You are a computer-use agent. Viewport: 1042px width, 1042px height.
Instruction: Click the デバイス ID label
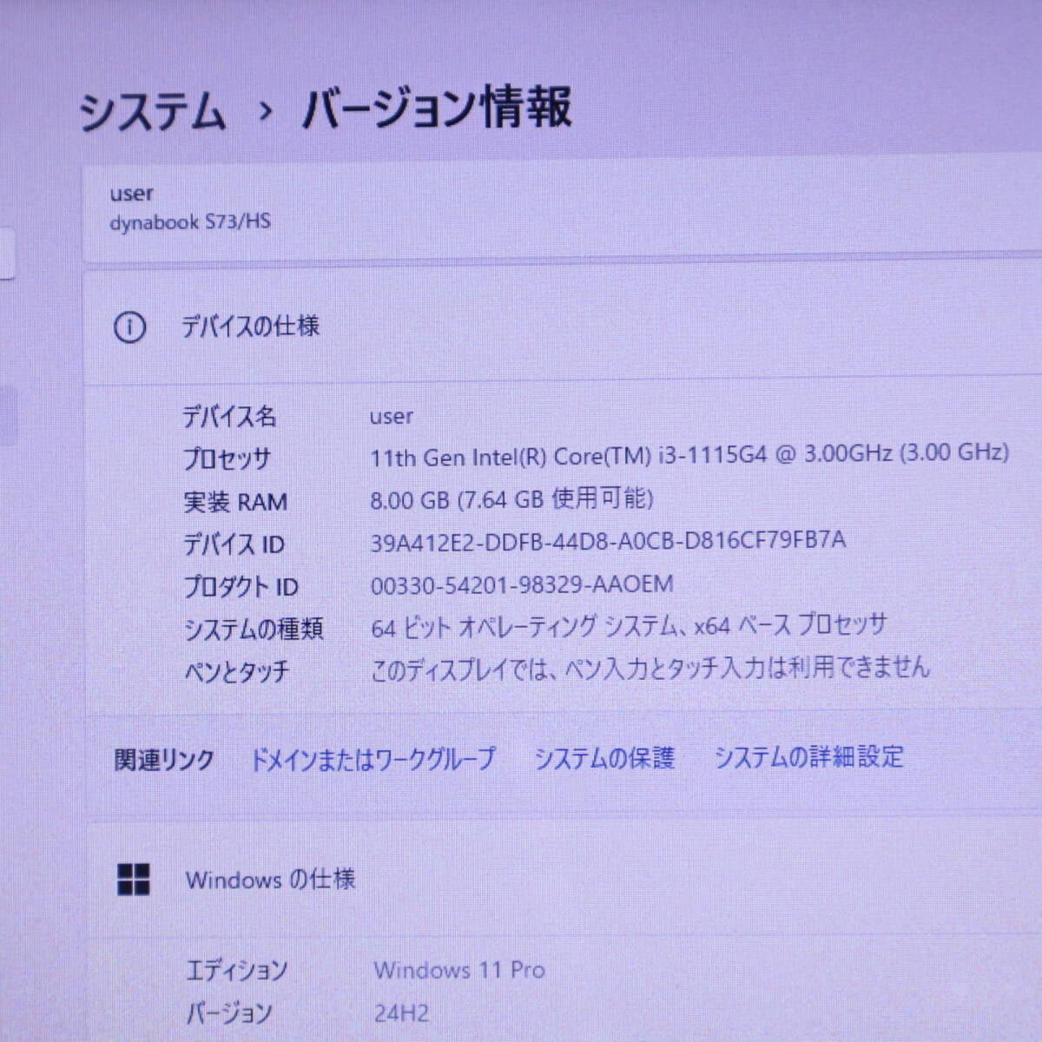(234, 544)
